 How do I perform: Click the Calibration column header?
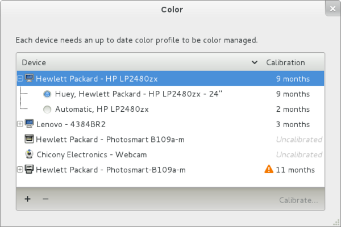(x=285, y=62)
